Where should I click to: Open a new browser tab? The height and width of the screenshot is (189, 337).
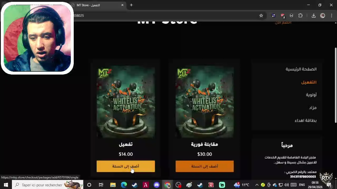click(131, 5)
